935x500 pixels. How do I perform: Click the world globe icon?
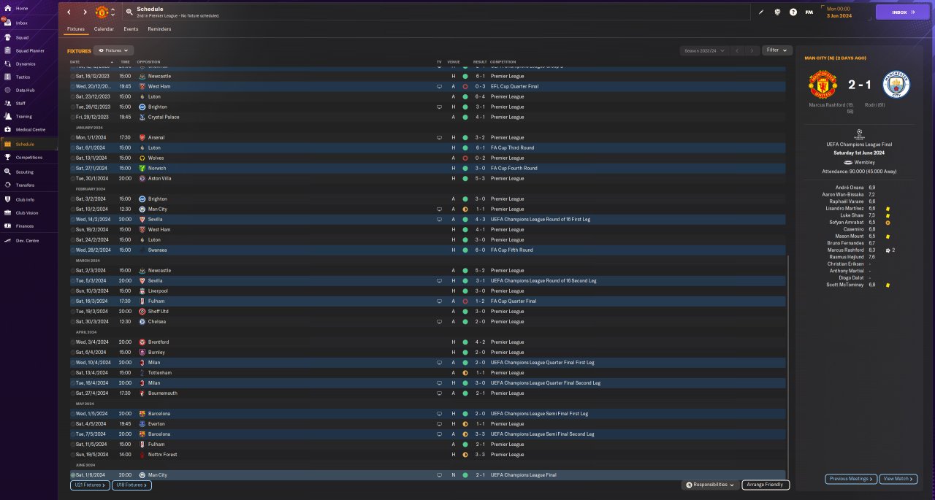777,12
